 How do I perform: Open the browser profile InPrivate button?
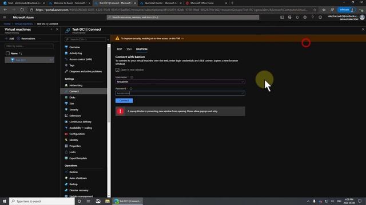(346, 10)
